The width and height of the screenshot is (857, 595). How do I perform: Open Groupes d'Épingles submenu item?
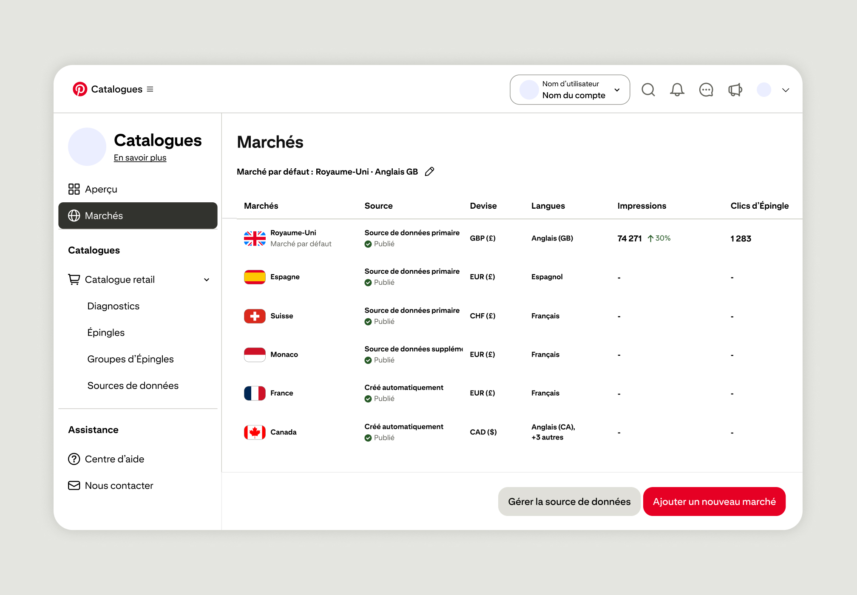coord(131,359)
